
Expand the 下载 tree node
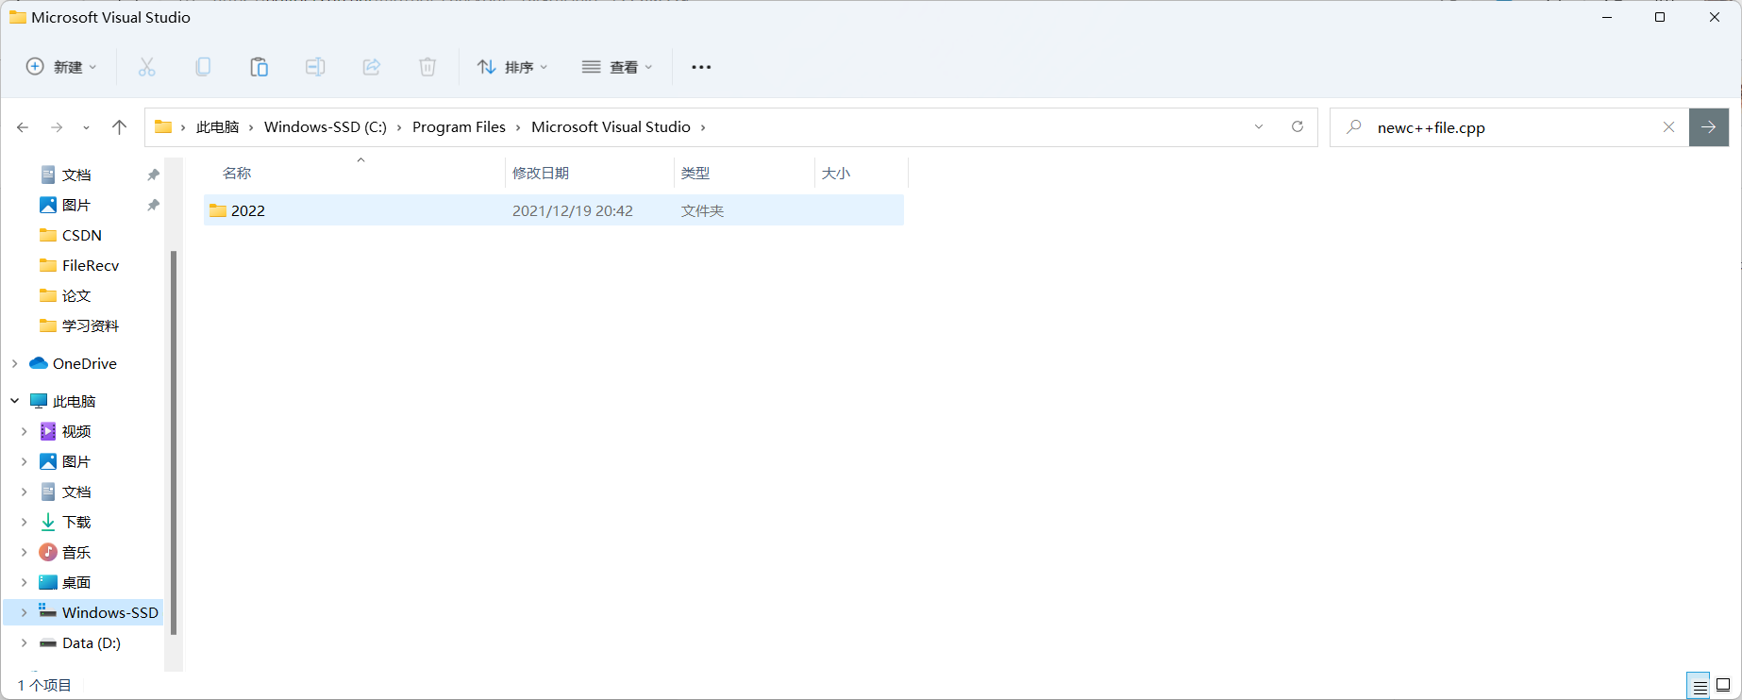(24, 523)
